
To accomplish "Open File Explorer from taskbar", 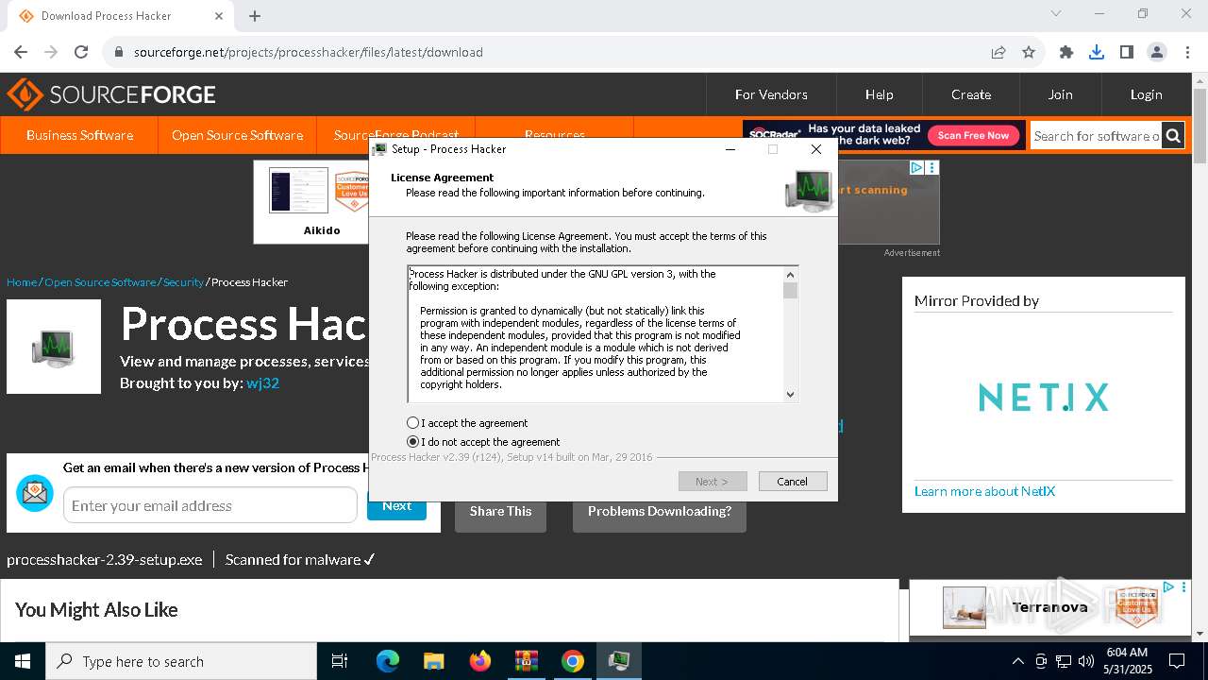I will [x=434, y=661].
